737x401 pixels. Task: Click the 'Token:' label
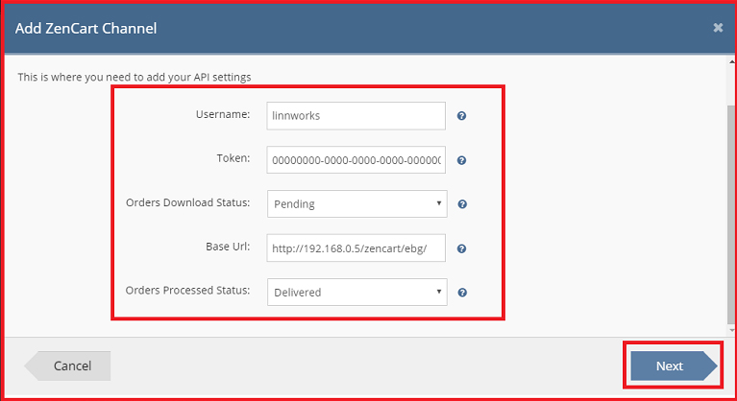(233, 158)
